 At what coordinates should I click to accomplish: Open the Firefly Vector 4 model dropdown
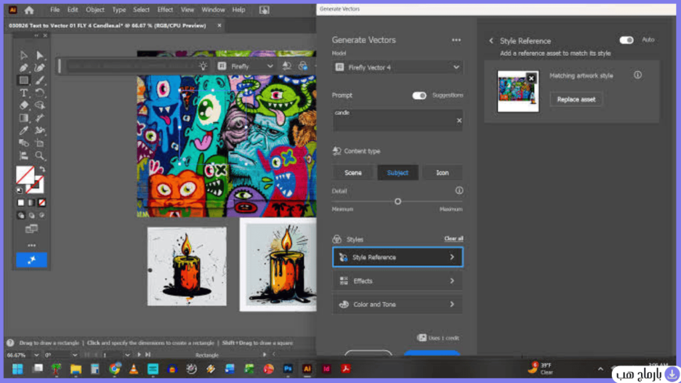398,67
